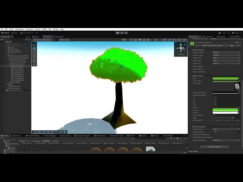Select the Transform tool in Scene overlay
Viewport: 243px width, 182px height.
pos(34,61)
